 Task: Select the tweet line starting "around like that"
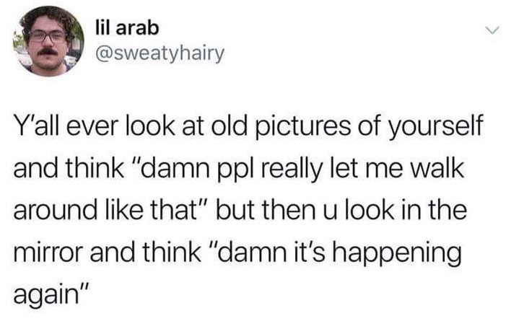[240, 211]
